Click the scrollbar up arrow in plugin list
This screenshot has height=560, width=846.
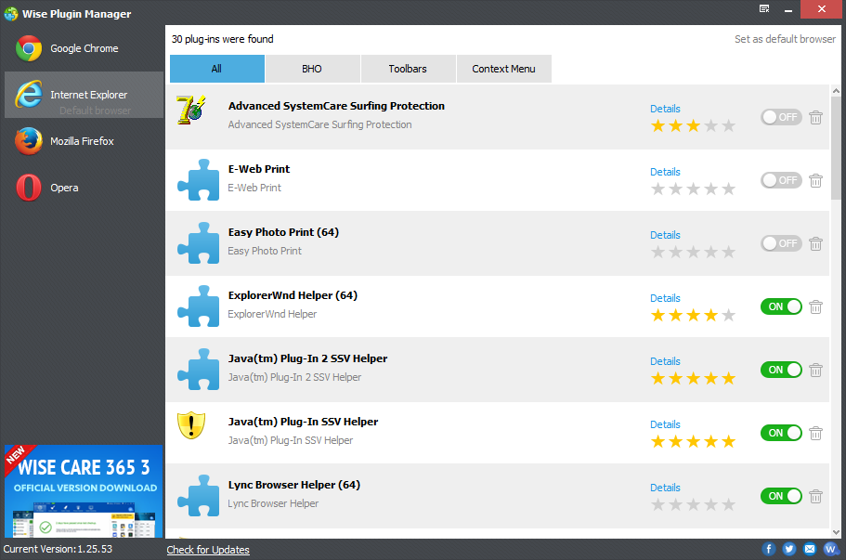pos(836,91)
